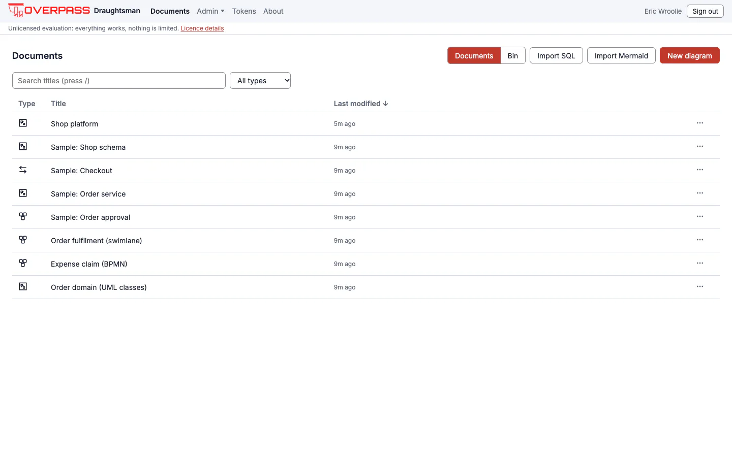Screen dimensions: 732x457
Task: Go to Documents in the top navigation
Action: (x=170, y=11)
